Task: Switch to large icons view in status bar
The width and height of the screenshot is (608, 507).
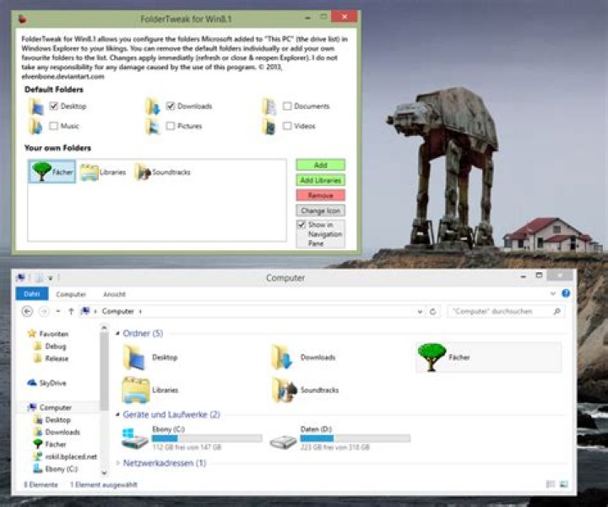Action: [564, 484]
